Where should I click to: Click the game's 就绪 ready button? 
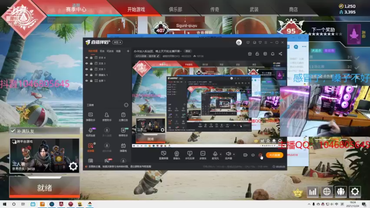click(44, 187)
